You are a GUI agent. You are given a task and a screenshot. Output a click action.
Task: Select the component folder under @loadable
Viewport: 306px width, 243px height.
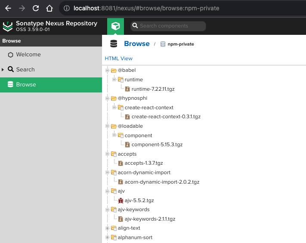(x=138, y=135)
